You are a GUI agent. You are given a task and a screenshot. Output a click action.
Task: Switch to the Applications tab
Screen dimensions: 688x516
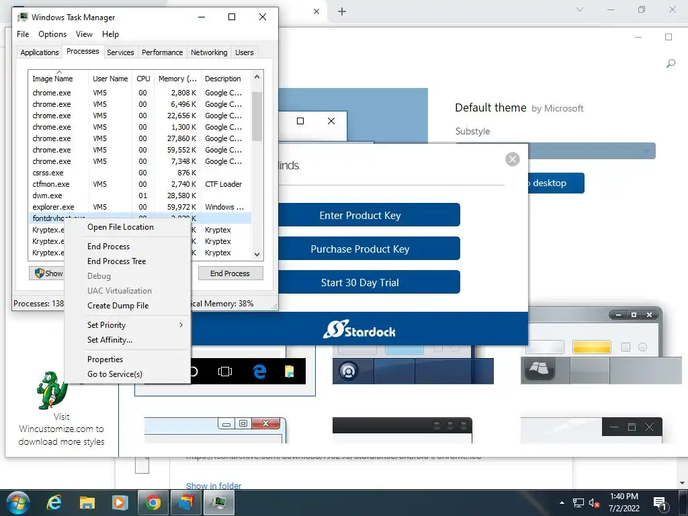pyautogui.click(x=40, y=52)
